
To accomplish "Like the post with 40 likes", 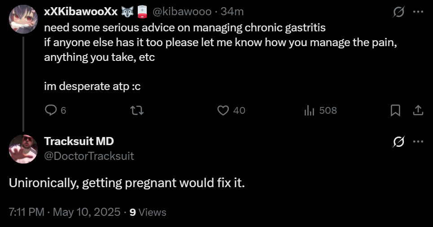I will coord(223,110).
